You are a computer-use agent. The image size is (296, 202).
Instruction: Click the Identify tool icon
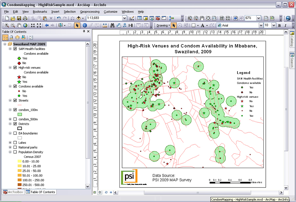pos(85,25)
